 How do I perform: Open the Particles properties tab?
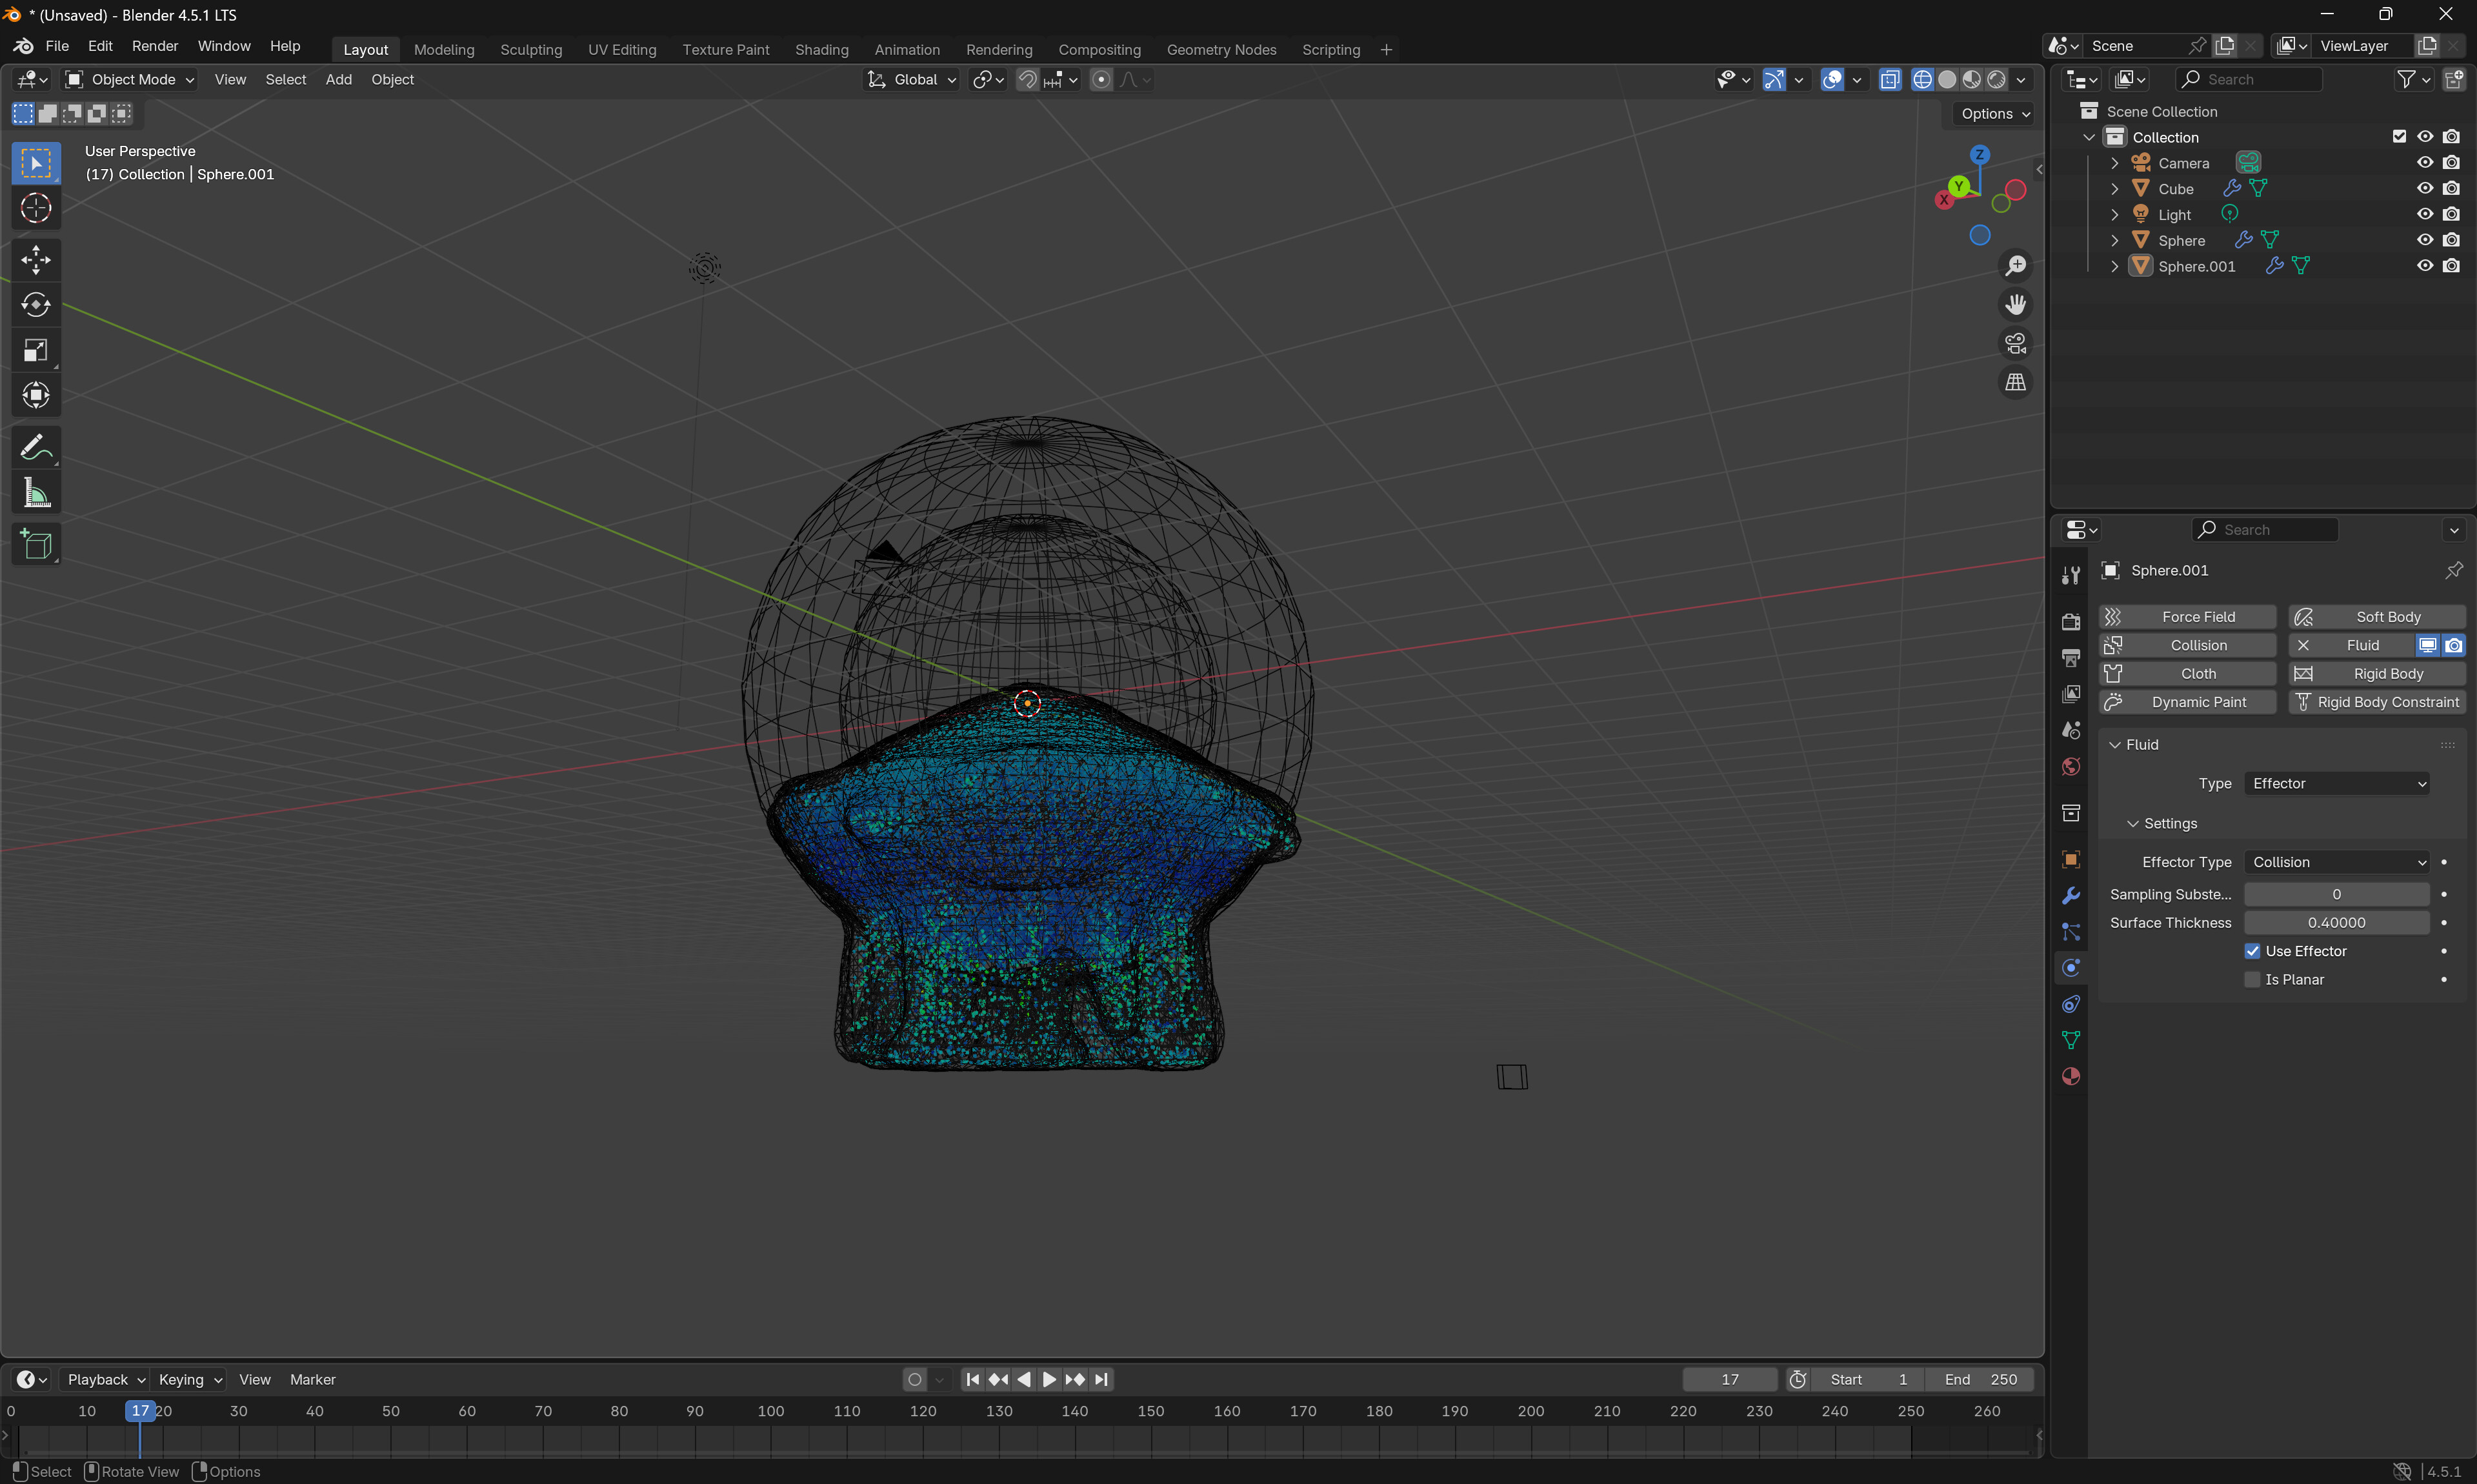tap(2070, 931)
